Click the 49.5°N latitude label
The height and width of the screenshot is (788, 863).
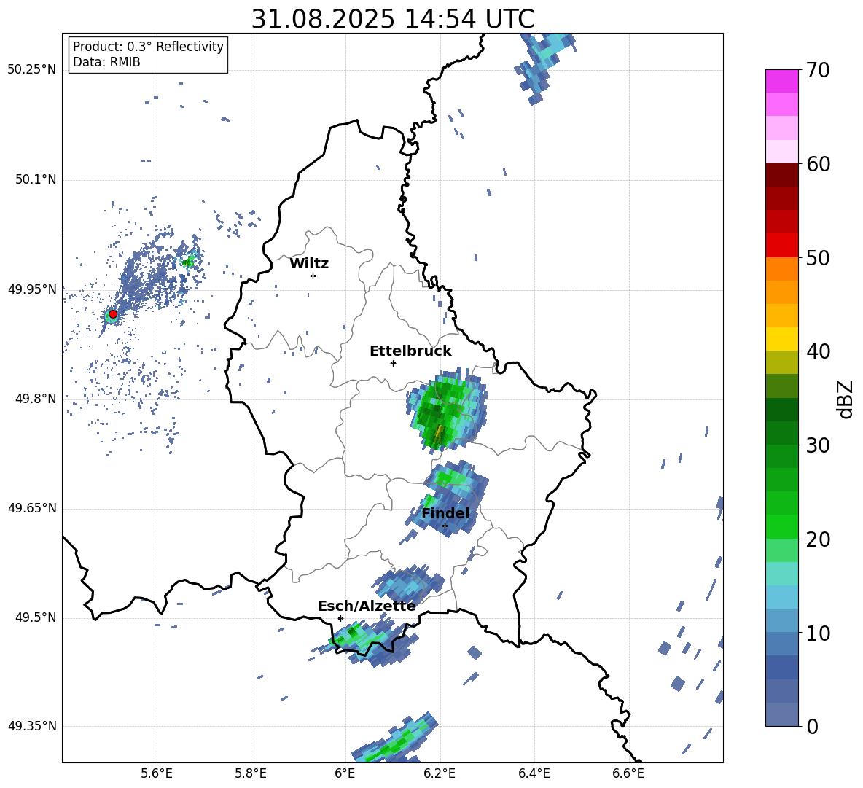[x=36, y=617]
